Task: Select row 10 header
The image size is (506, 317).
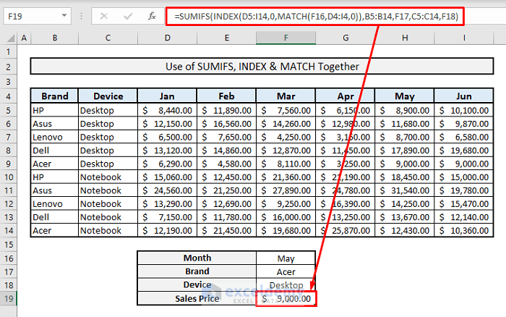Action: tap(9, 177)
